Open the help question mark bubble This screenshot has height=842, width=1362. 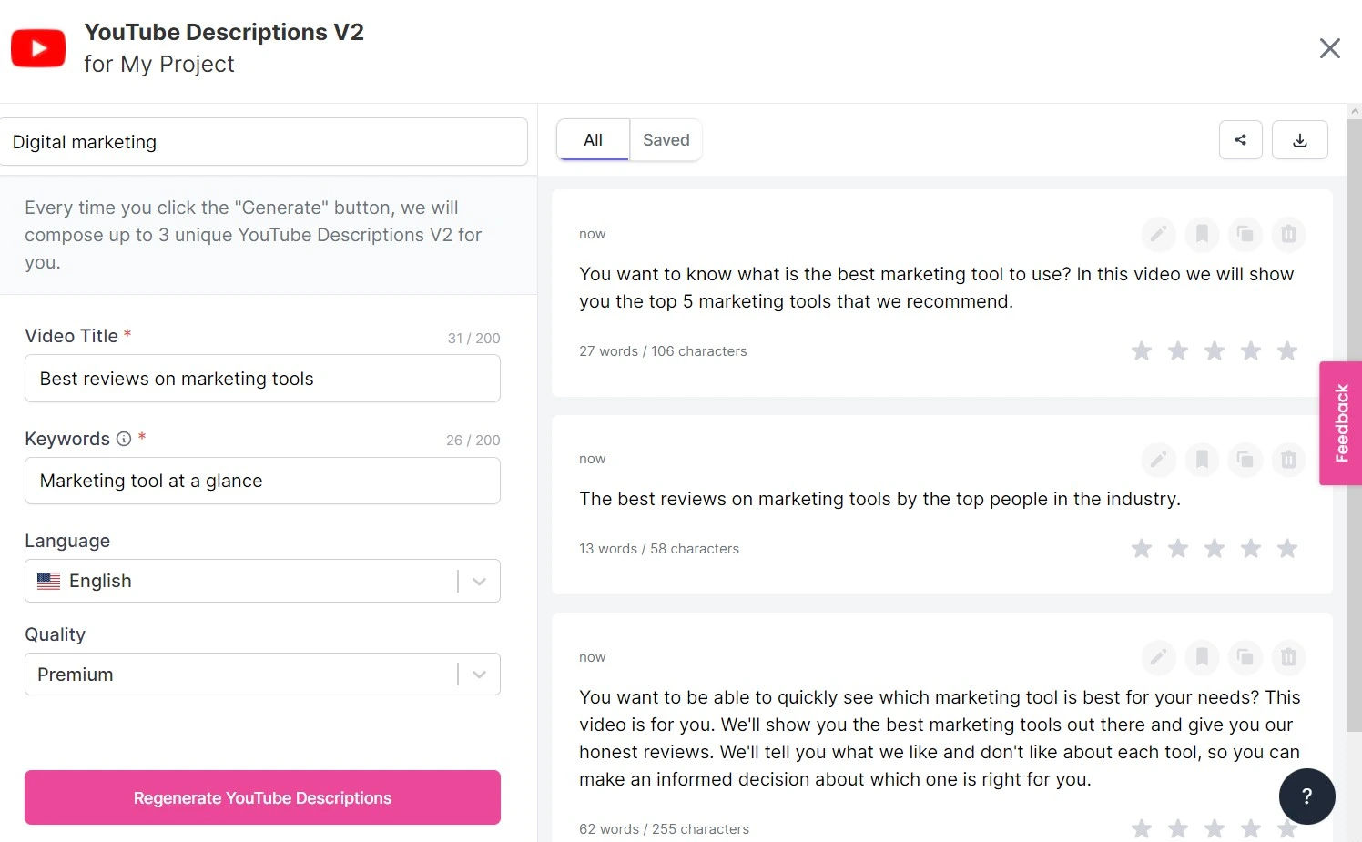(x=1306, y=796)
